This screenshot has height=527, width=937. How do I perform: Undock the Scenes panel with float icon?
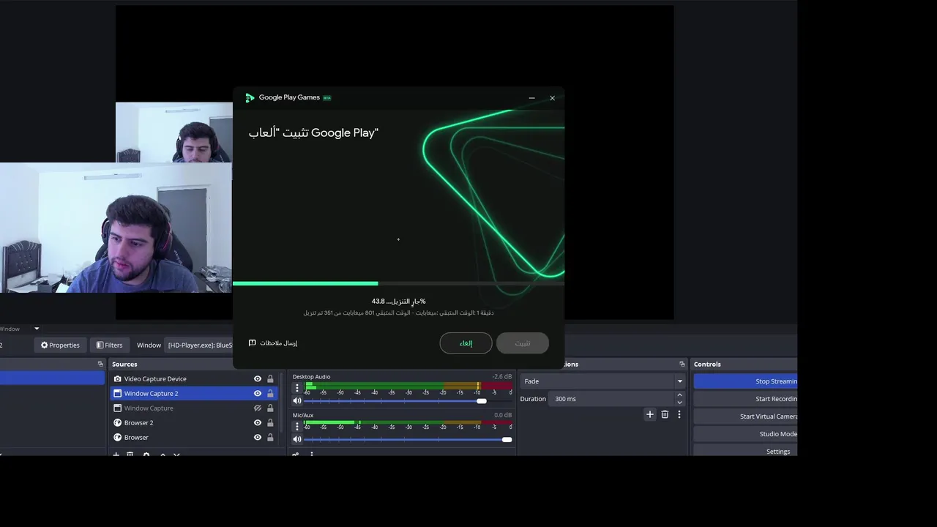coord(100,364)
